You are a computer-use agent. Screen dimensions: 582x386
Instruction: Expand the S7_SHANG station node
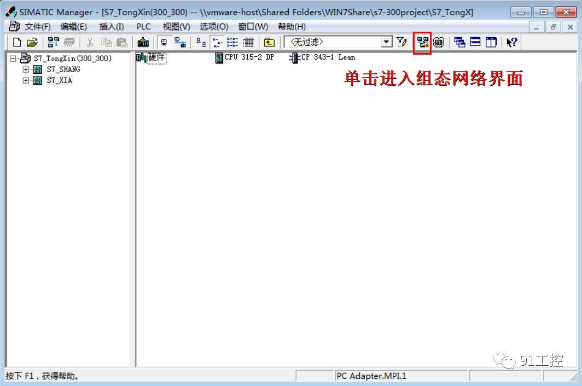[x=26, y=69]
